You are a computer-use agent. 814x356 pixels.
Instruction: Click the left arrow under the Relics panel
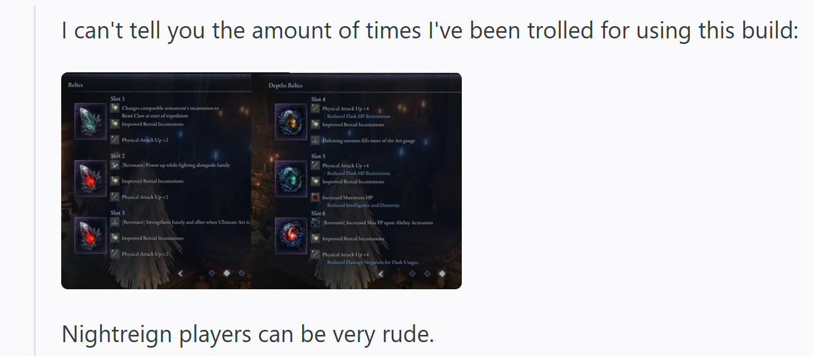(180, 273)
